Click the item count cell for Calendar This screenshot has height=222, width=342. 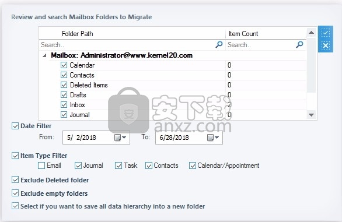[266, 65]
